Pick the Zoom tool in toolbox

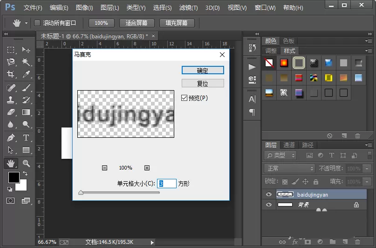26,163
